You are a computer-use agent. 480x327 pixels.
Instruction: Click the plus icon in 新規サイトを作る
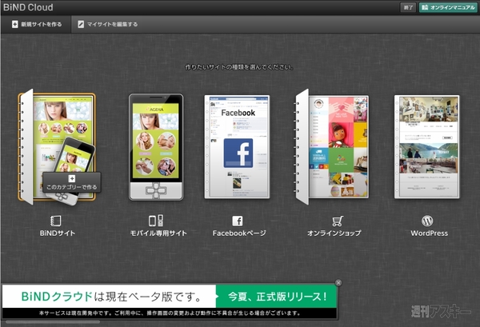point(14,24)
